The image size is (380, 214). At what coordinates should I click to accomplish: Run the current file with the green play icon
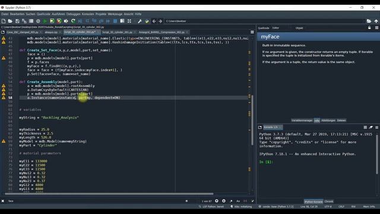point(45,21)
